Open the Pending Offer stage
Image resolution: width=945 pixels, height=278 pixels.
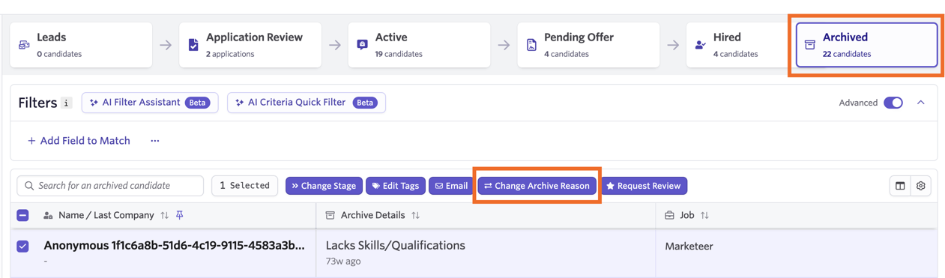(588, 45)
